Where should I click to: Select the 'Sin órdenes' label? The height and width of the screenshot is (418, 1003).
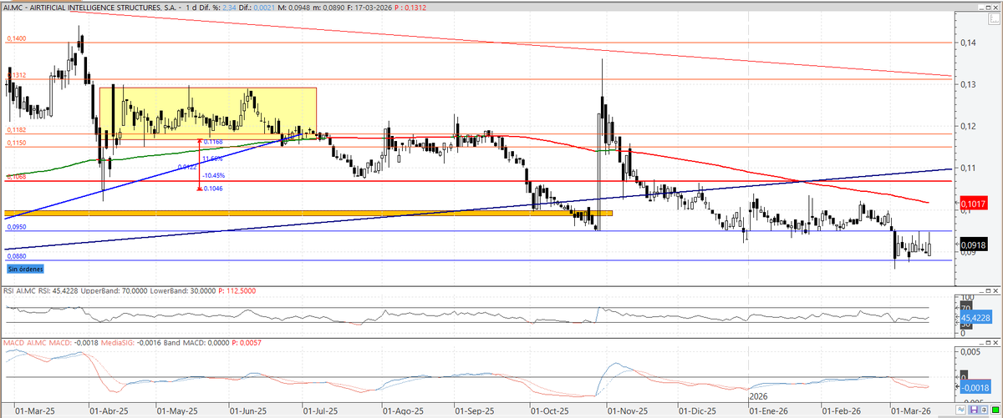(x=23, y=269)
